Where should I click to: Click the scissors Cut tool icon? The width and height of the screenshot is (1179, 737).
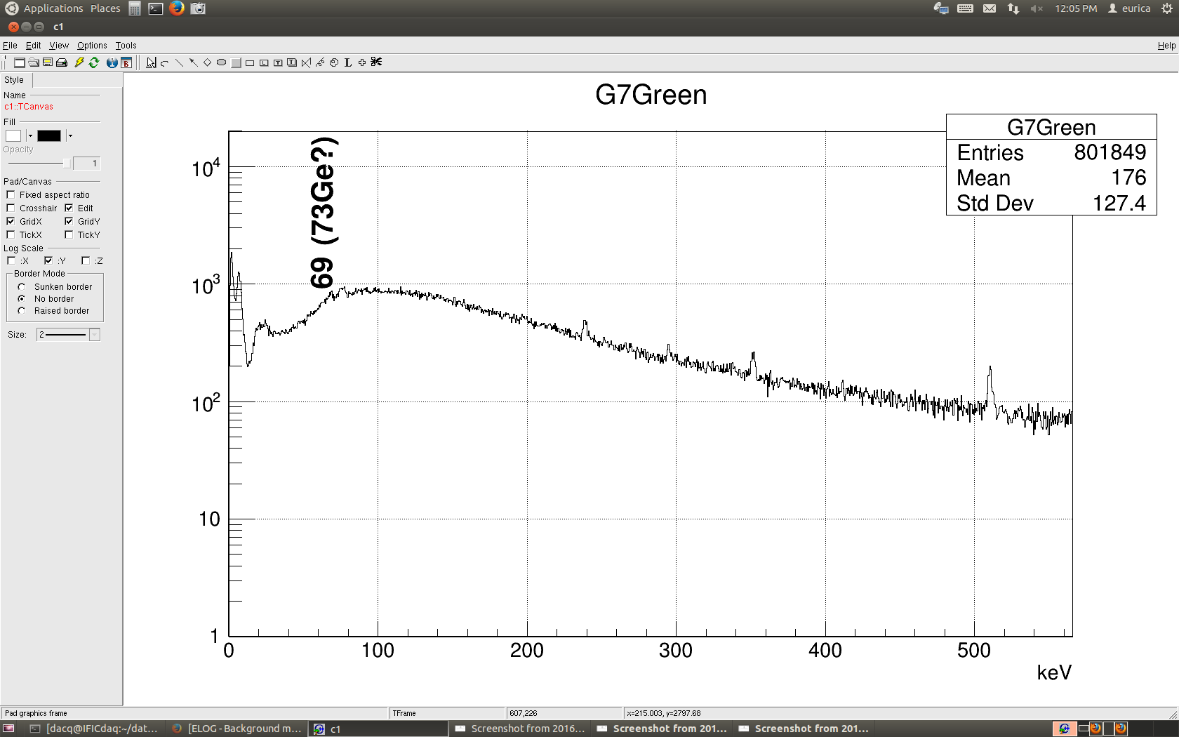click(376, 62)
